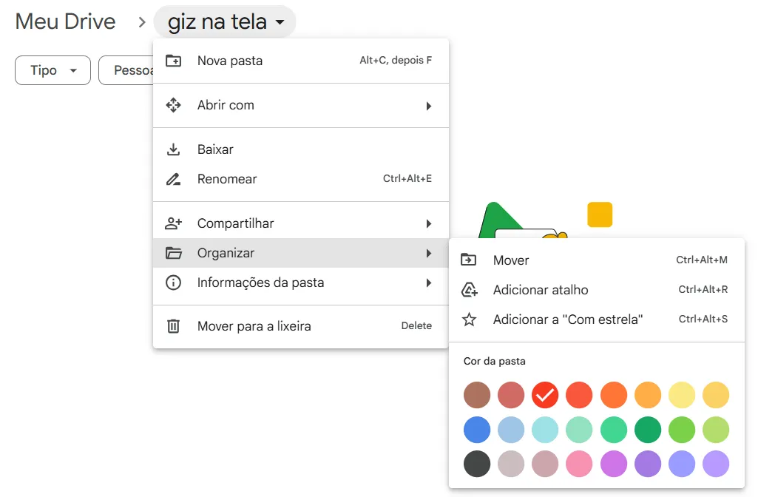Select the checked red folder color
Image resolution: width=758 pixels, height=497 pixels.
[545, 395]
